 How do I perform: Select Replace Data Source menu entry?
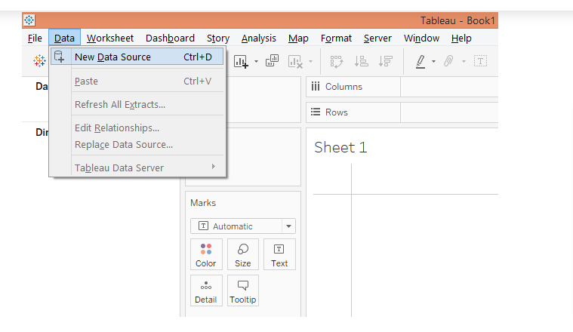(137, 145)
